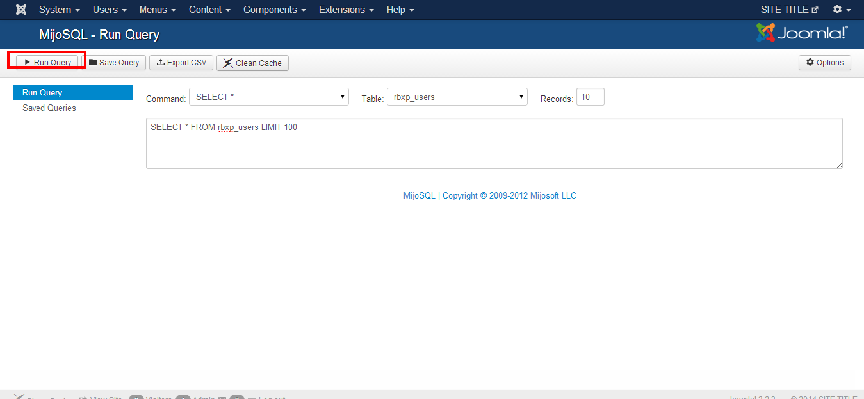
Task: Expand the Command dropdown showing SELECT *
Action: pos(269,97)
